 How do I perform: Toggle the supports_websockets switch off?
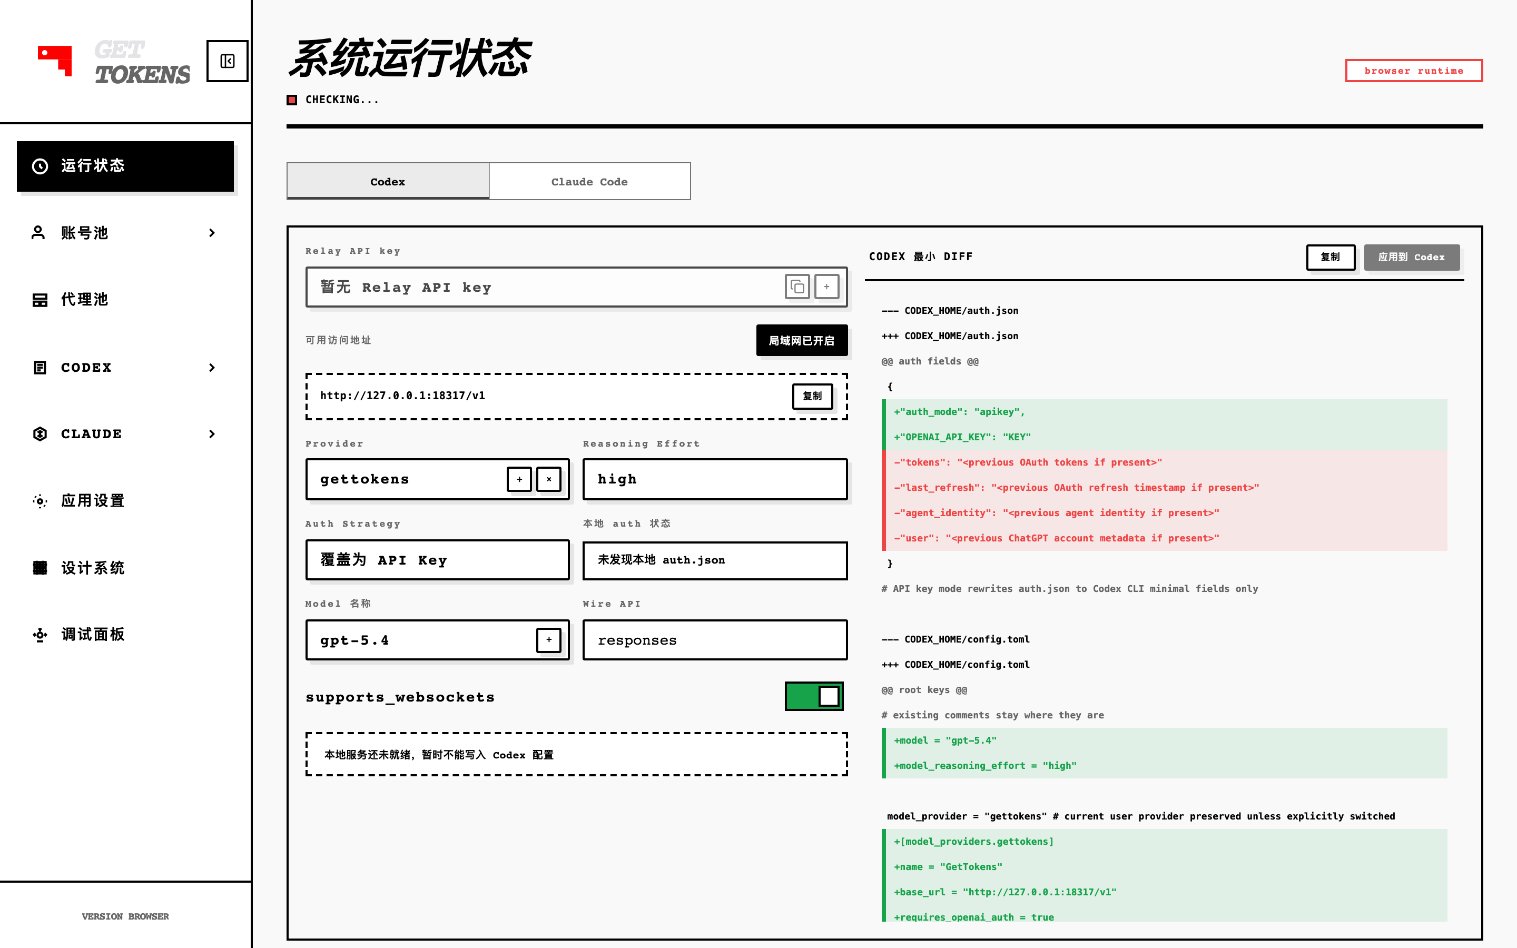tap(814, 696)
